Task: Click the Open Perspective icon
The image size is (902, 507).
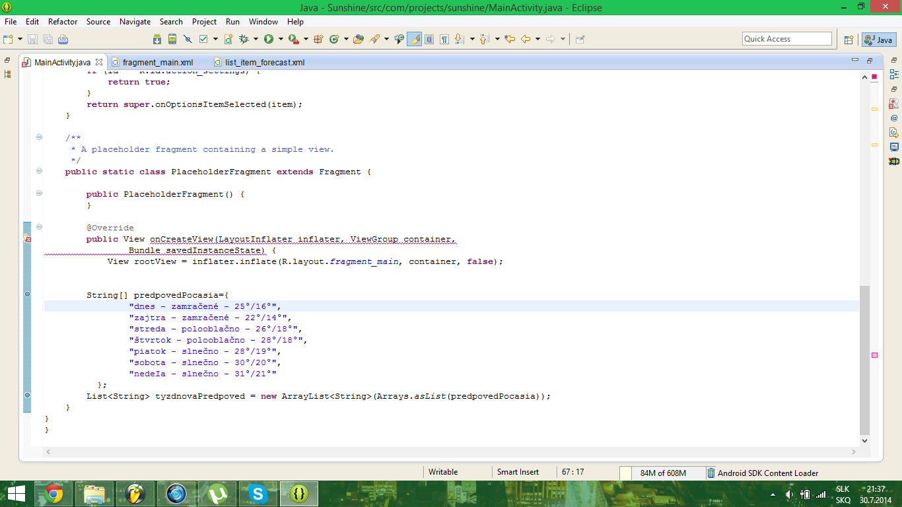Action: (849, 40)
